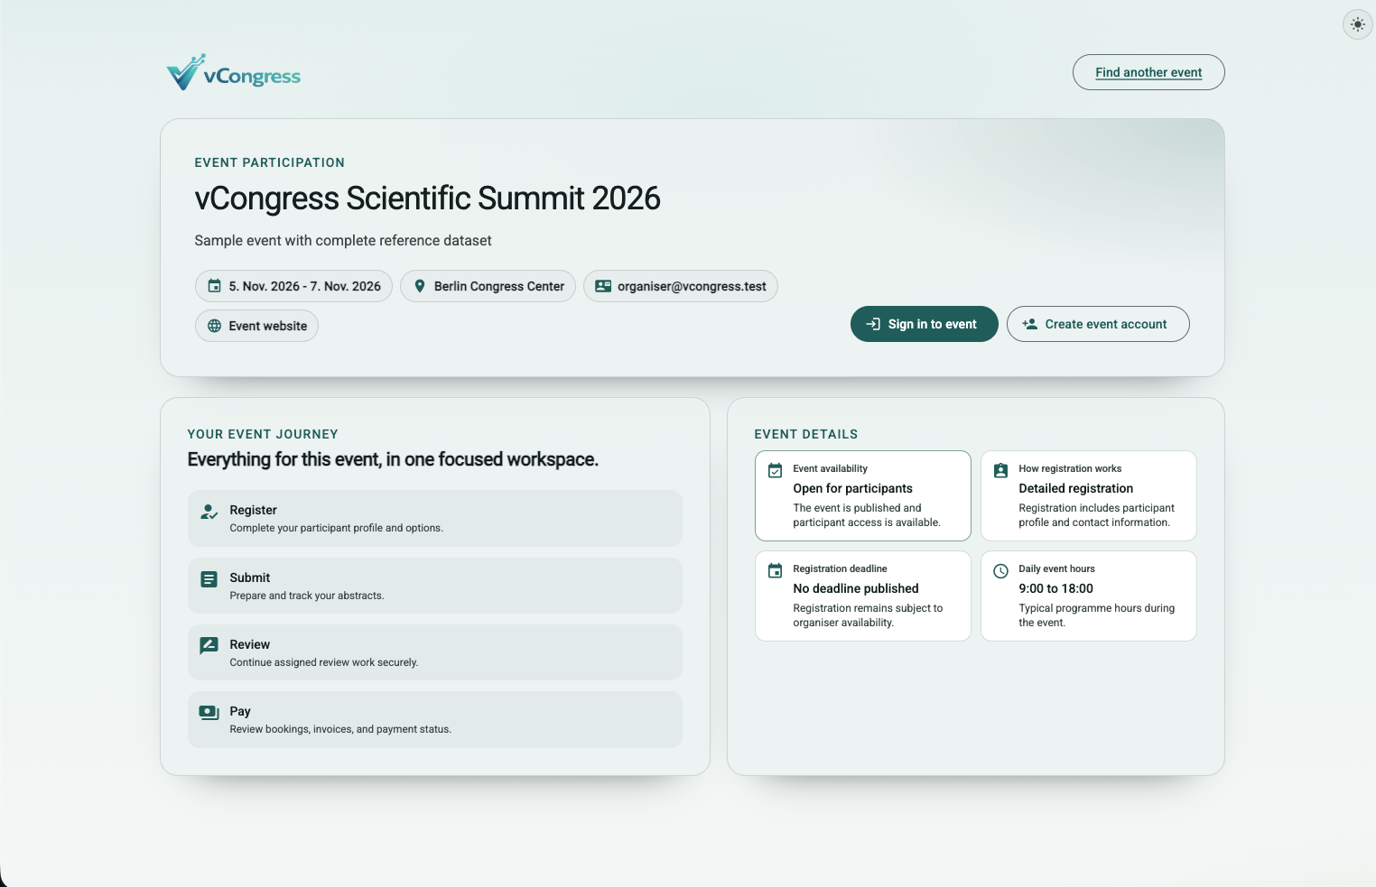The image size is (1376, 887).
Task: Click the Pay banknote icon
Action: 209,713
